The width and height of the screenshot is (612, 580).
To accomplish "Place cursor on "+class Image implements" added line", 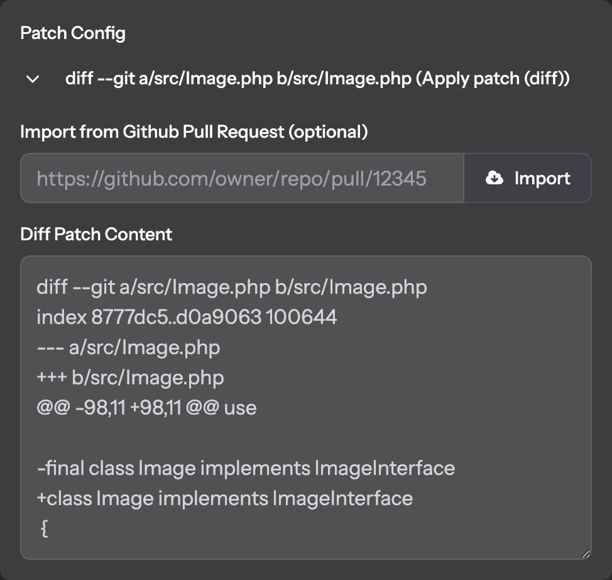I will point(225,498).
